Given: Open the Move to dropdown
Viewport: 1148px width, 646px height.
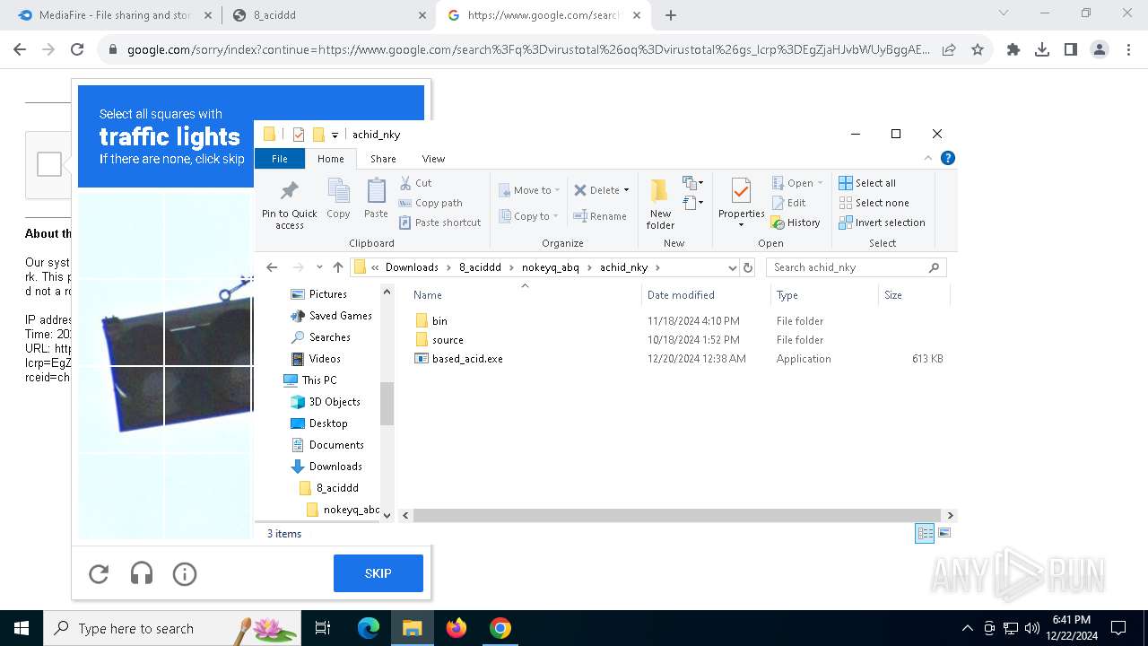Looking at the screenshot, I should pos(529,190).
